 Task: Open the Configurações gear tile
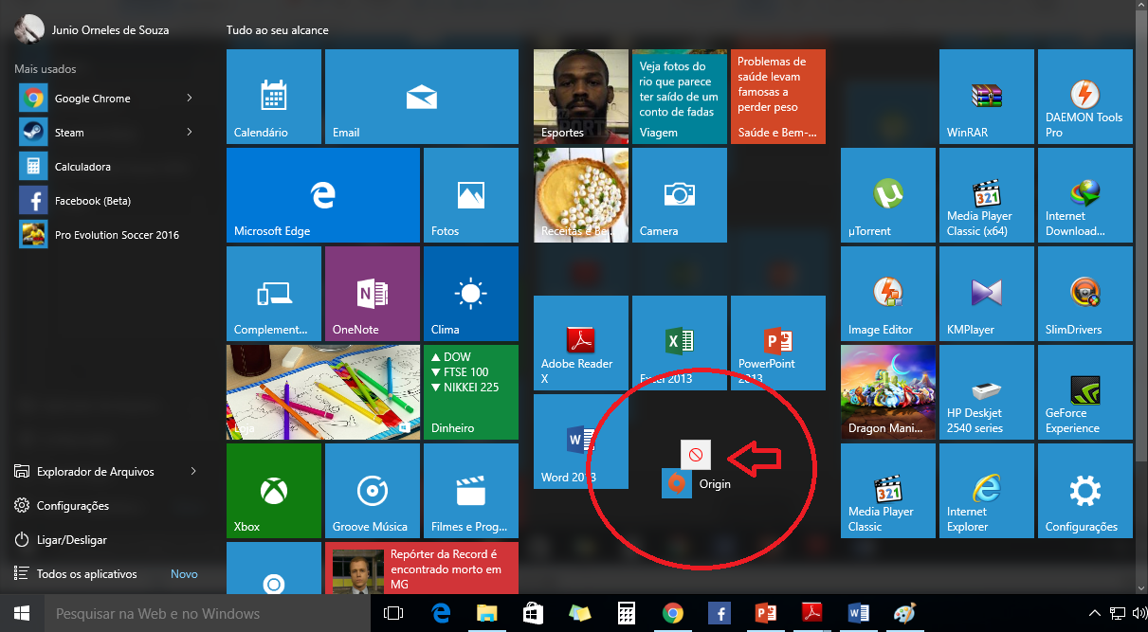(1085, 490)
